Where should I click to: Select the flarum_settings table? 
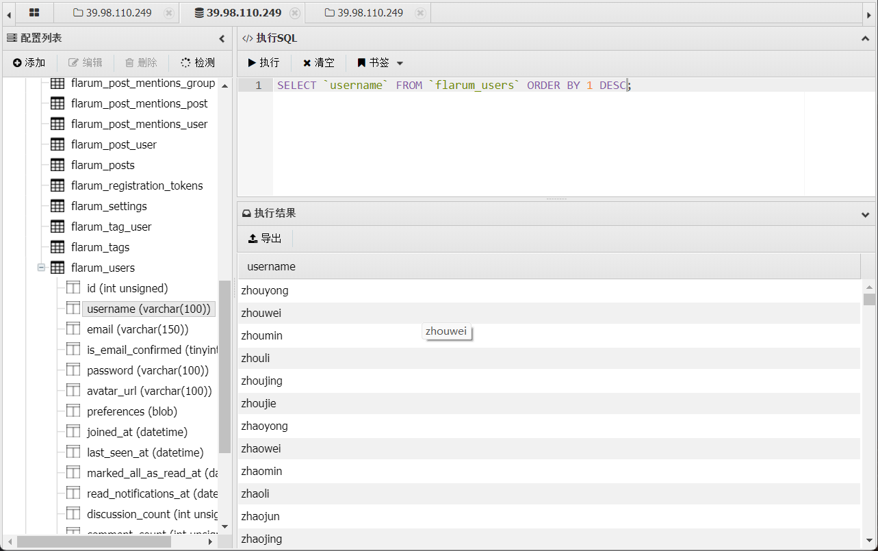[109, 206]
